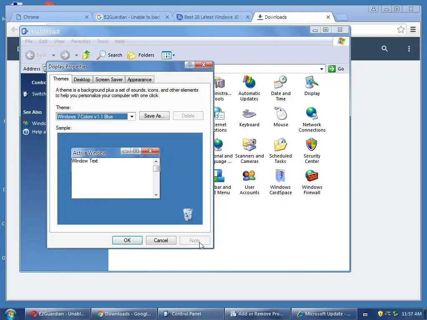427x320 pixels.
Task: Click the Apply button
Action: click(195, 240)
